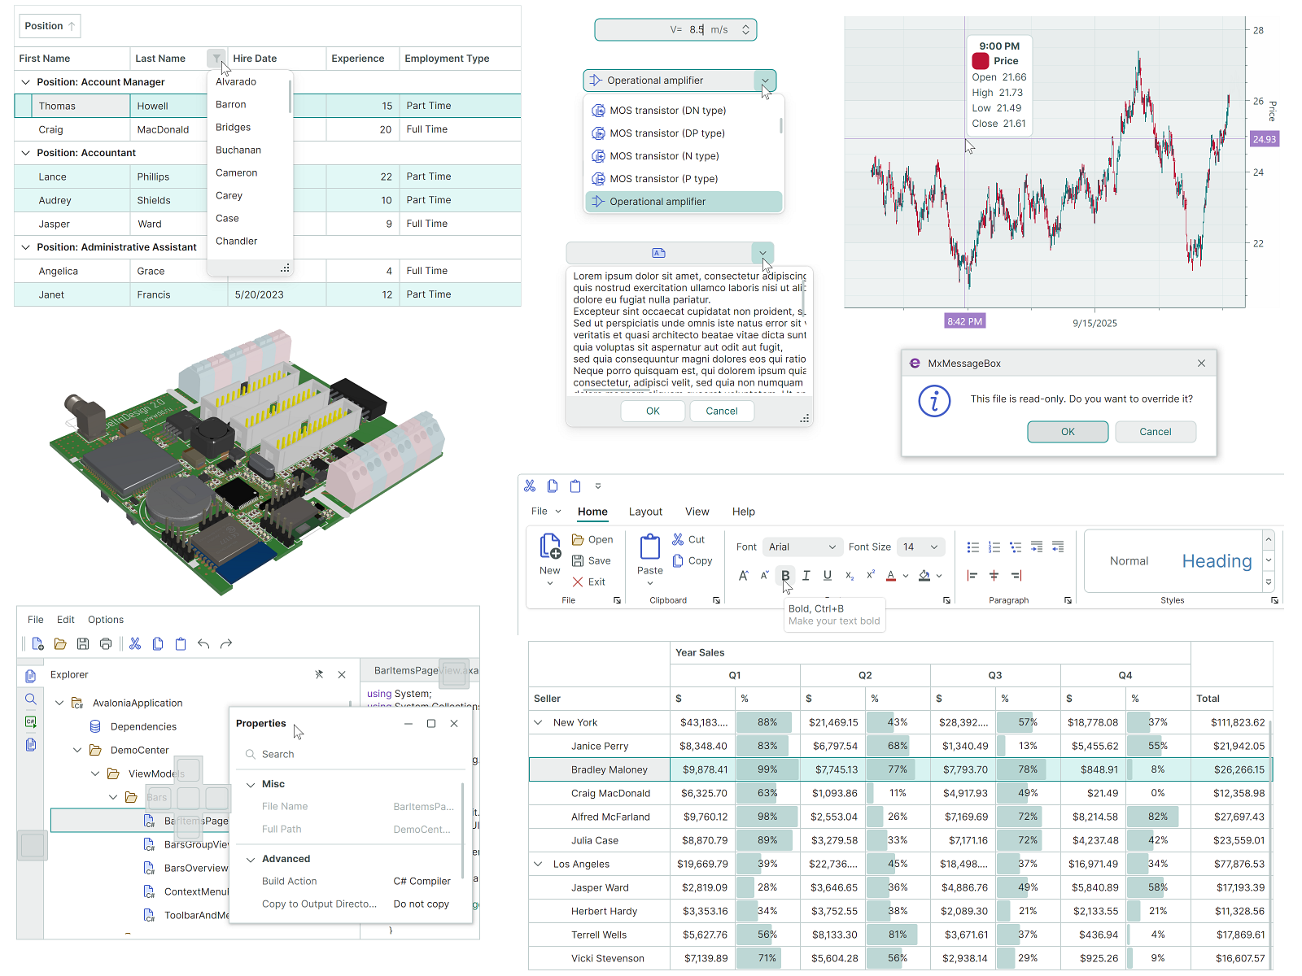Image resolution: width=1302 pixels, height=976 pixels.
Task: Click Cancel in the Lorem ipsum text popup
Action: [721, 412]
